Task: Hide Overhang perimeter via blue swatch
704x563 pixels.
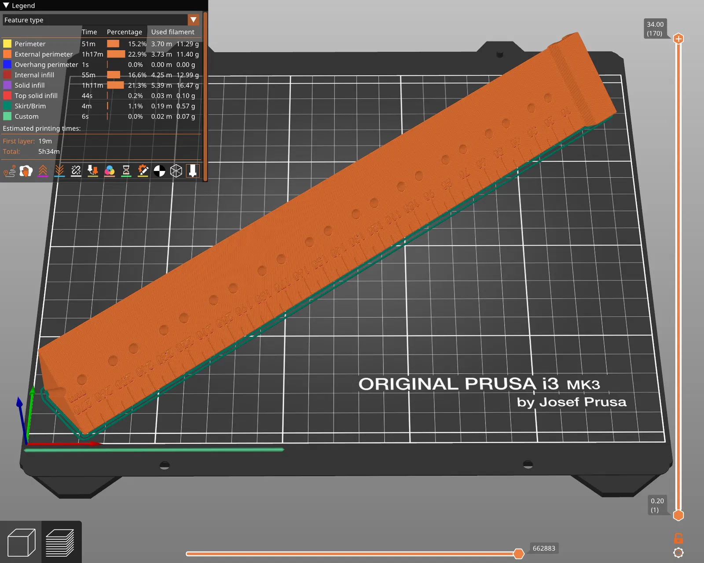Action: coord(7,65)
